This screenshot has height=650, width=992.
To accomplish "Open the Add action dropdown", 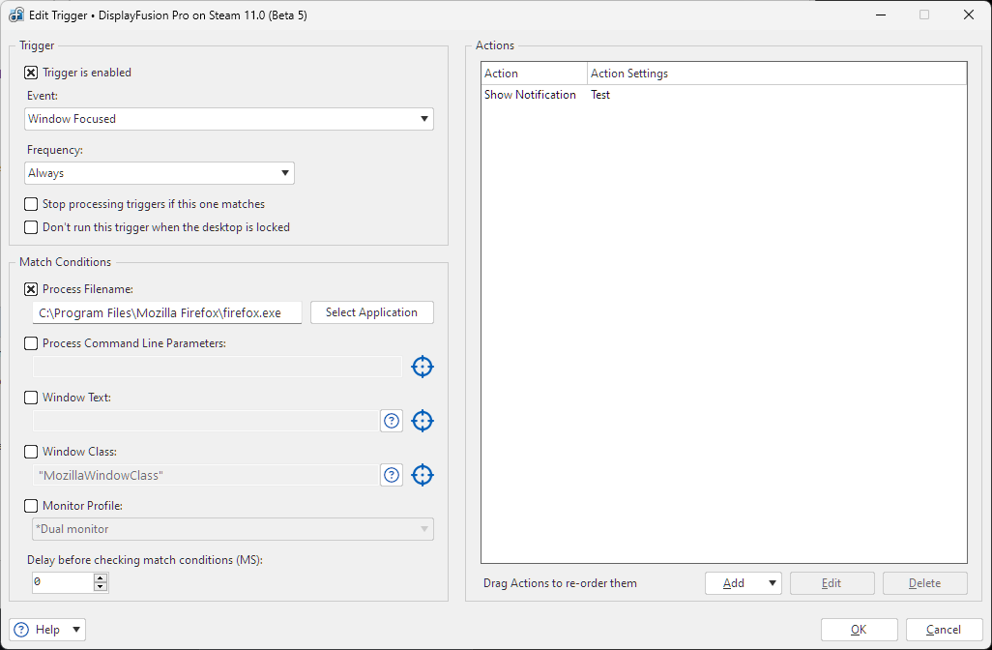I will (743, 583).
